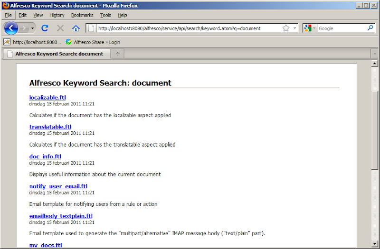
Task: Click text 'Email template for notifying users from a rule or action'
Action: point(93,204)
